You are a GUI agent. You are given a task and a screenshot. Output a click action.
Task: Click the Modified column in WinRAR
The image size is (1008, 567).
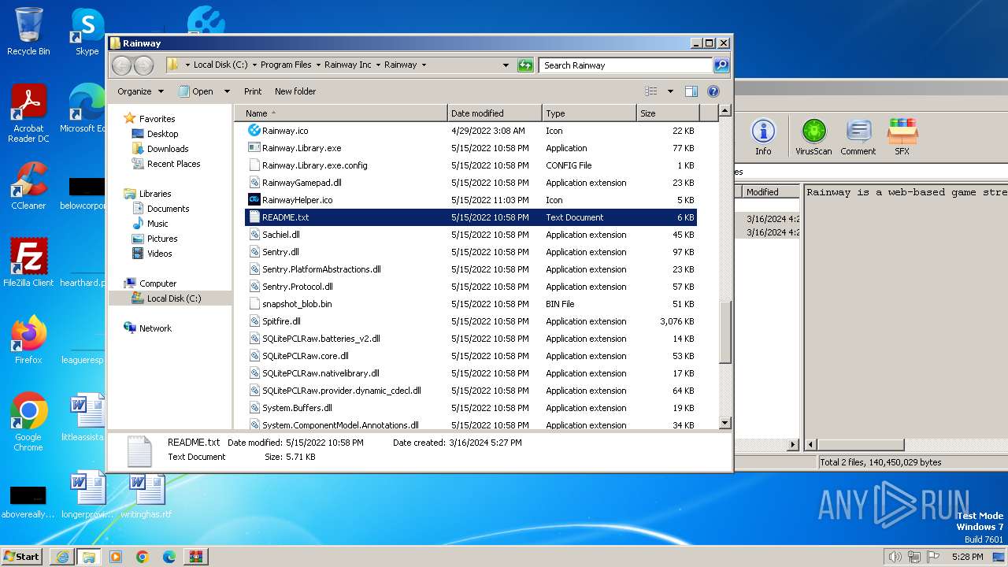point(770,192)
